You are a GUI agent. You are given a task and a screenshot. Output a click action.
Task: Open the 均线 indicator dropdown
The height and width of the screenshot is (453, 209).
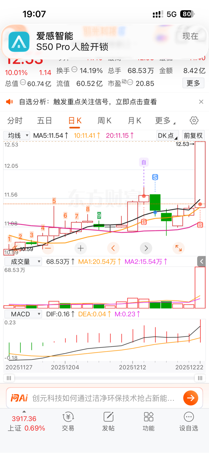tap(17, 135)
